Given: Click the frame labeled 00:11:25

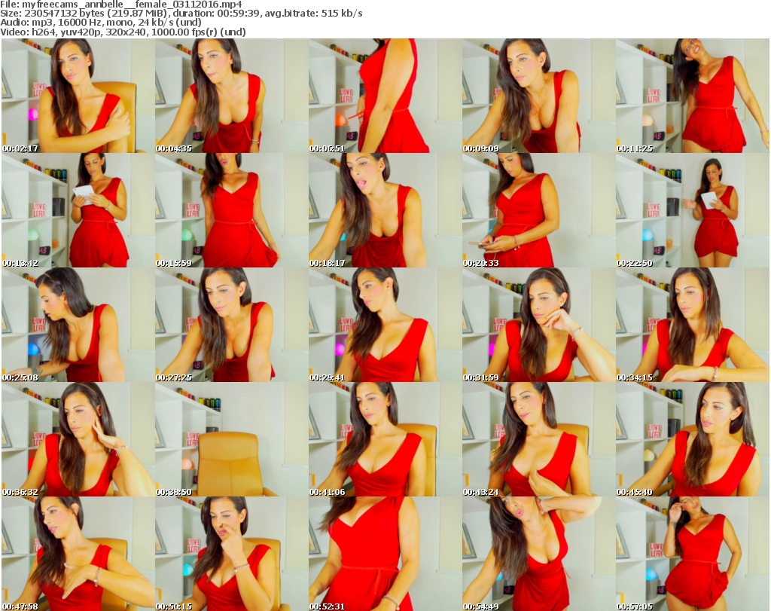Looking at the screenshot, I should pos(691,96).
